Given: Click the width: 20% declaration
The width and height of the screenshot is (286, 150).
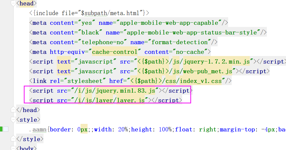Looking at the screenshot, I should 111,130.
